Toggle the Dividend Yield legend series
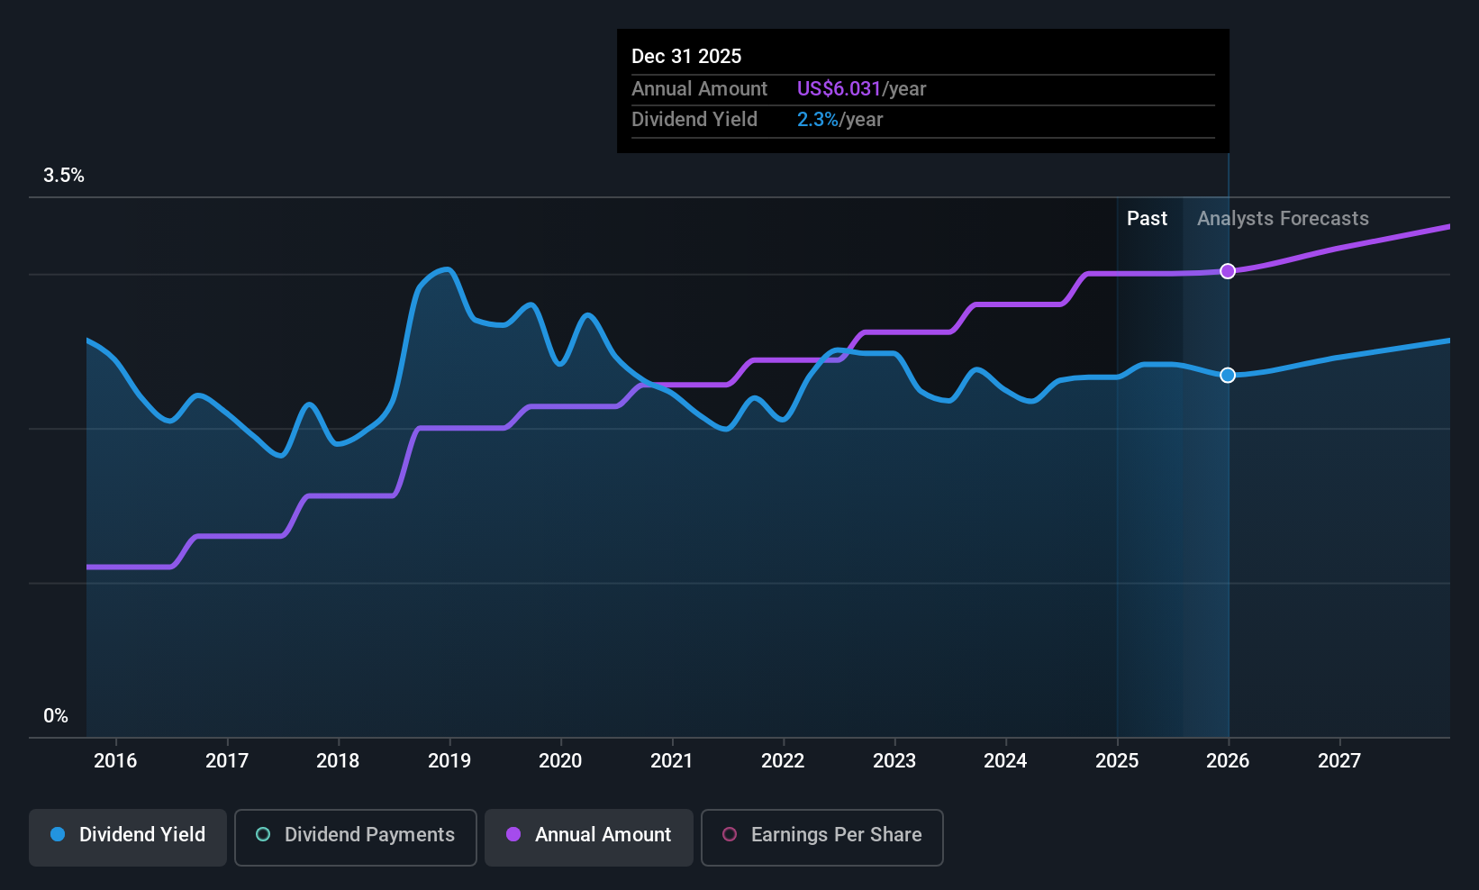Screen dimensions: 1479x890 pyautogui.click(x=128, y=837)
